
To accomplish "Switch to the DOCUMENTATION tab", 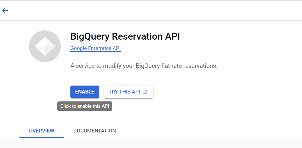I will point(95,131).
